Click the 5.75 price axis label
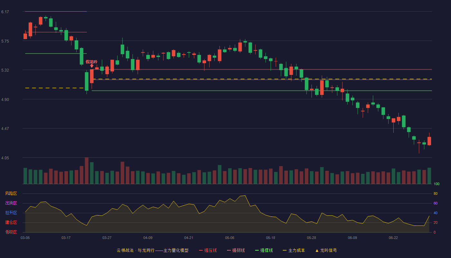The height and width of the screenshot is (258, 451). [x=5, y=41]
